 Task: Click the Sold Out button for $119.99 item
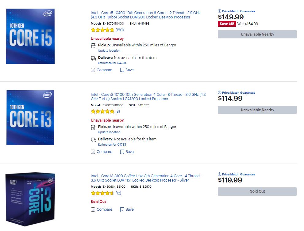pyautogui.click(x=257, y=191)
